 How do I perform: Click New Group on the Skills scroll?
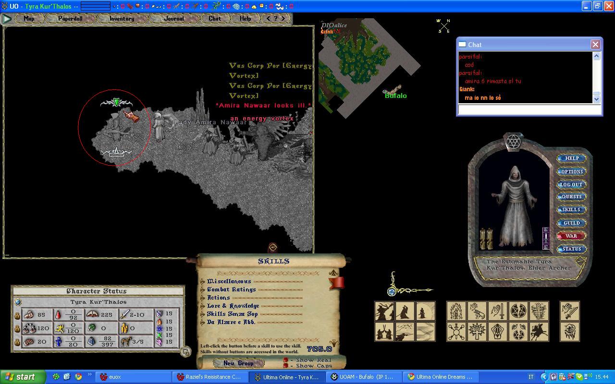click(239, 363)
